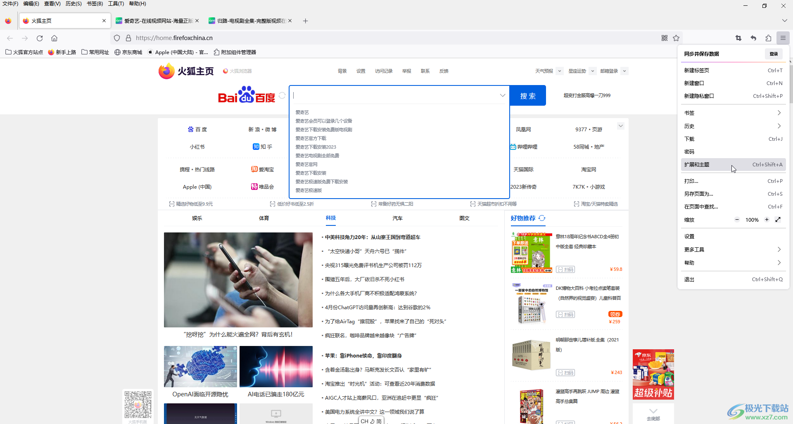Open the QR code icon in address bar
The width and height of the screenshot is (793, 424).
[665, 38]
